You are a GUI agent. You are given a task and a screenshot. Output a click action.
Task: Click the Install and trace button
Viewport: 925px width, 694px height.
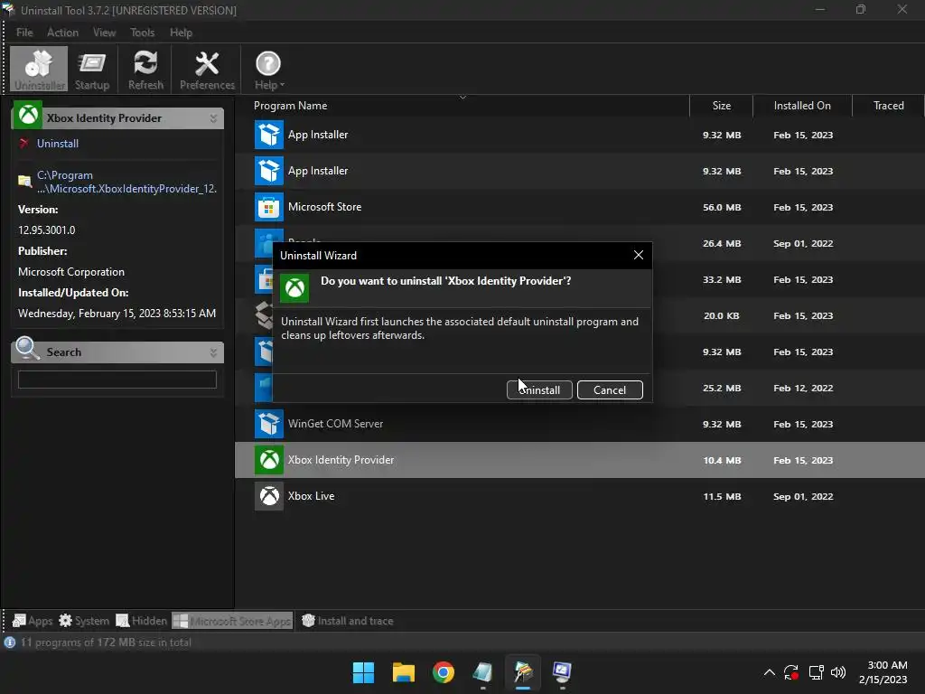click(x=348, y=621)
